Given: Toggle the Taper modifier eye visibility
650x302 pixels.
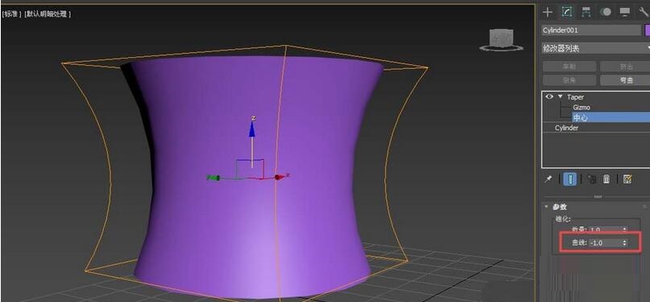Looking at the screenshot, I should click(549, 96).
